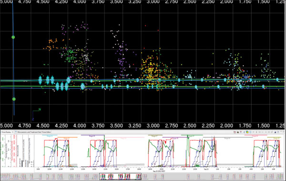The height and width of the screenshot is (181, 286).
Task: Maximize the Time Display panel
Action: pyautogui.click(x=283, y=132)
